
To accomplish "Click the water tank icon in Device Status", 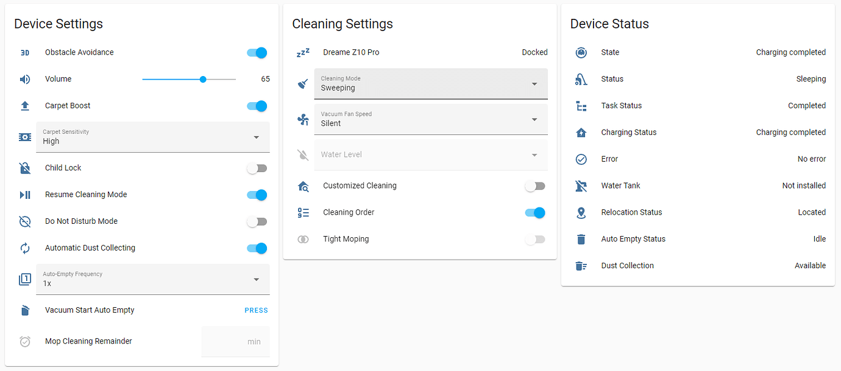I will tap(581, 185).
